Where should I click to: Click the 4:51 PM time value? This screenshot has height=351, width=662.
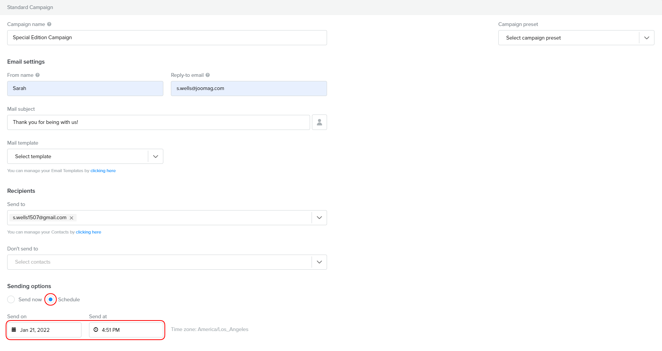click(111, 330)
